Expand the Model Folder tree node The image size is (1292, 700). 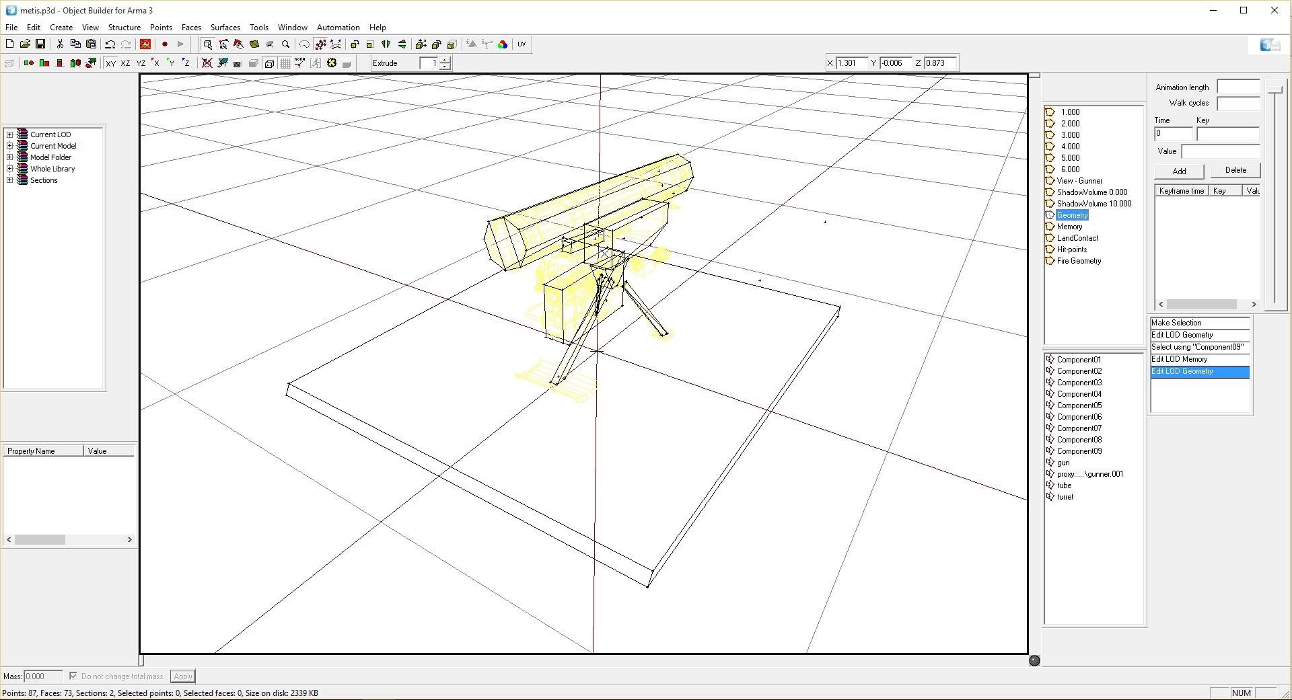click(10, 157)
